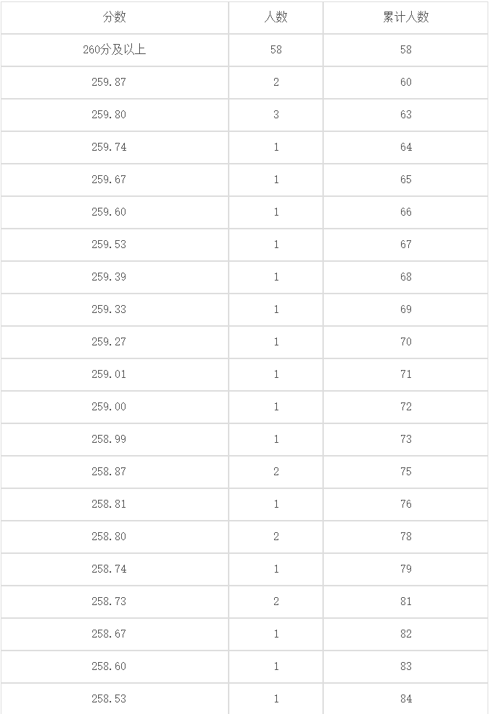Click the score 258.99 cell

click(115, 439)
